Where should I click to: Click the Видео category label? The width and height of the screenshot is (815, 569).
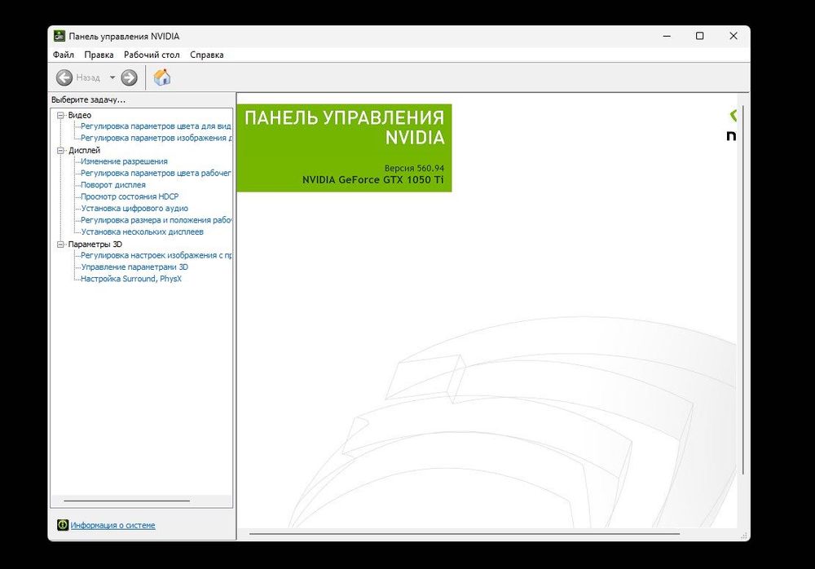[x=80, y=115]
